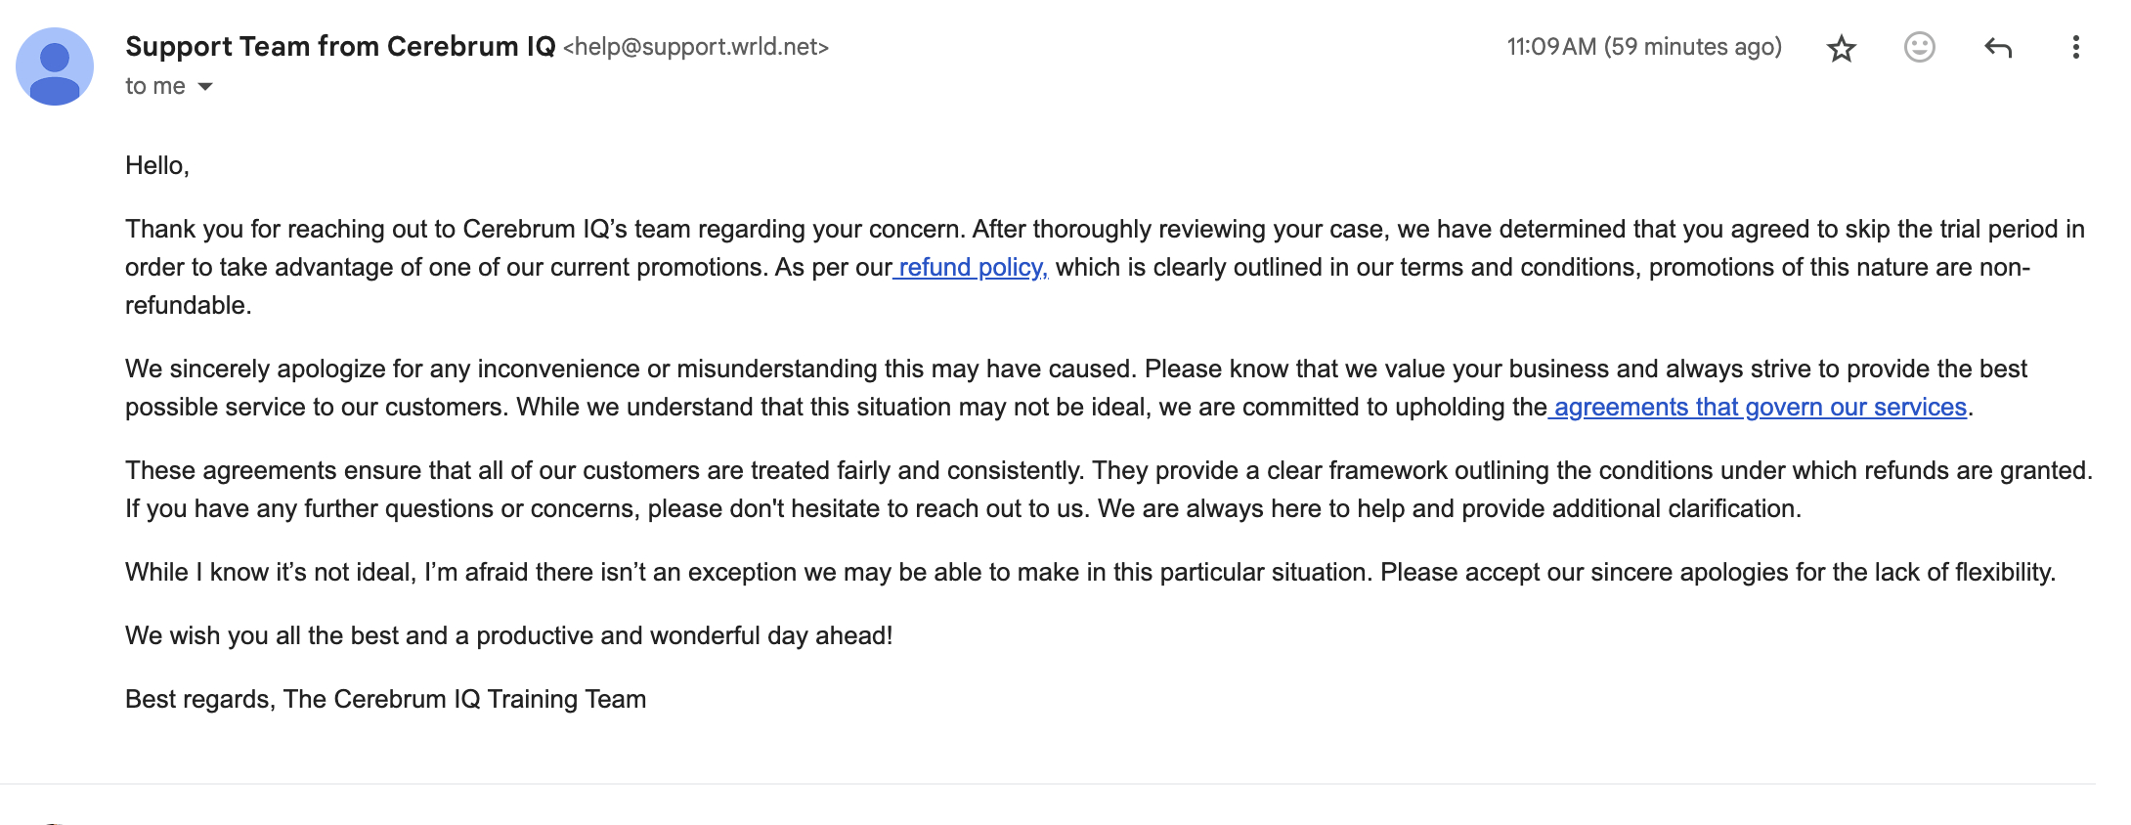Click the standalone word "refundable."
Image resolution: width=2131 pixels, height=825 pixels.
[x=189, y=306]
